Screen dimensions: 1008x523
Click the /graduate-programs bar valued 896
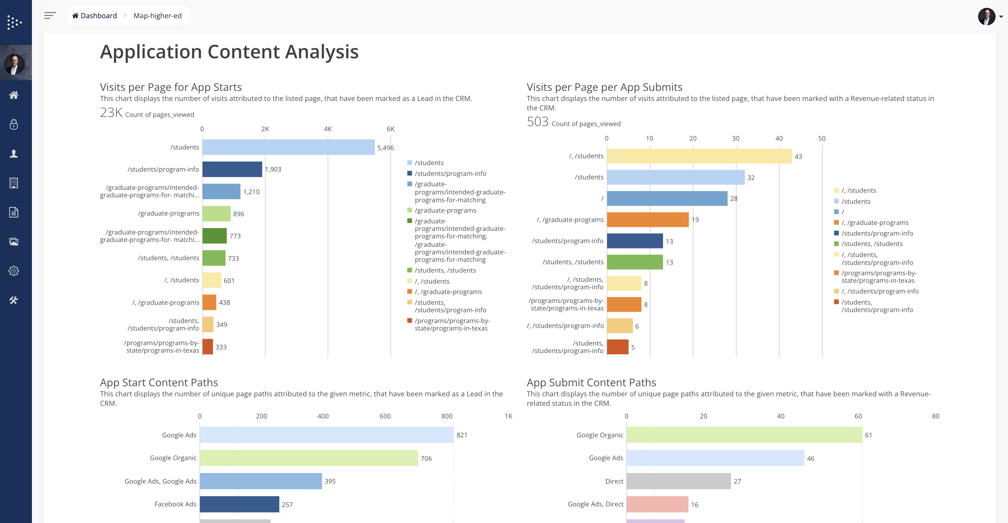216,214
